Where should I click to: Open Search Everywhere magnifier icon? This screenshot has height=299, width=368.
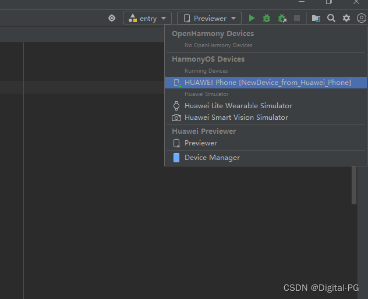(331, 18)
